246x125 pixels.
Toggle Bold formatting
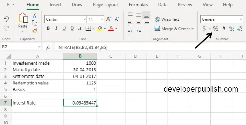pyautogui.click(x=48, y=28)
